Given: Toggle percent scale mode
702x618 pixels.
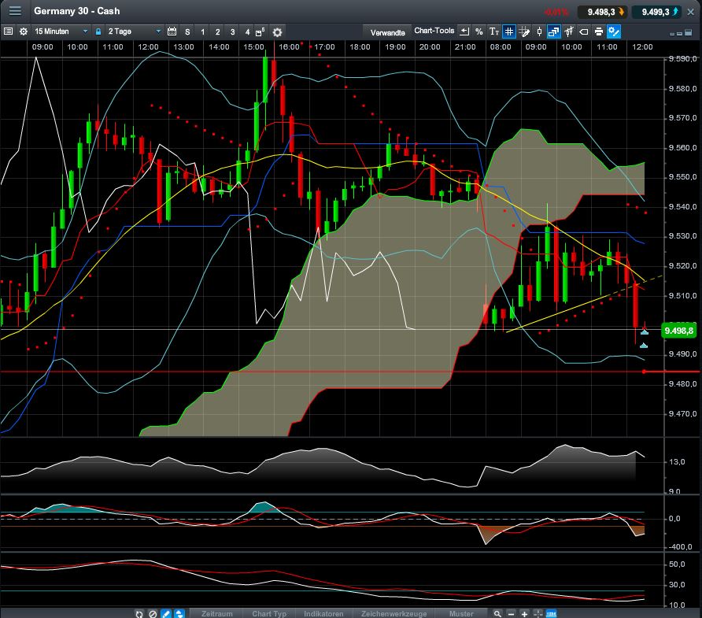Looking at the screenshot, I should [x=479, y=31].
